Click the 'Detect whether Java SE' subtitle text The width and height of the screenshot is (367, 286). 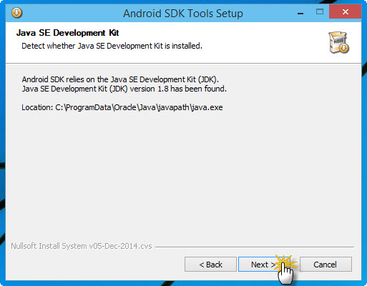click(112, 46)
